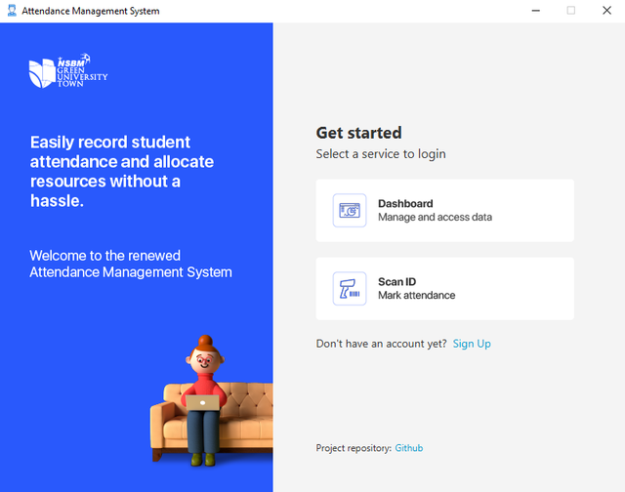The height and width of the screenshot is (492, 625).
Task: Click the Sign Up link
Action: pos(472,344)
